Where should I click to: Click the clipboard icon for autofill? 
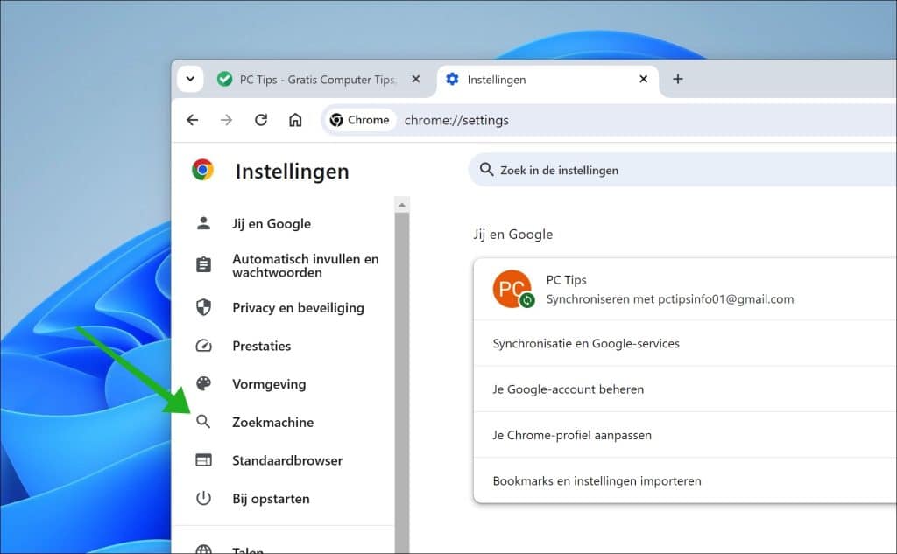pos(203,264)
